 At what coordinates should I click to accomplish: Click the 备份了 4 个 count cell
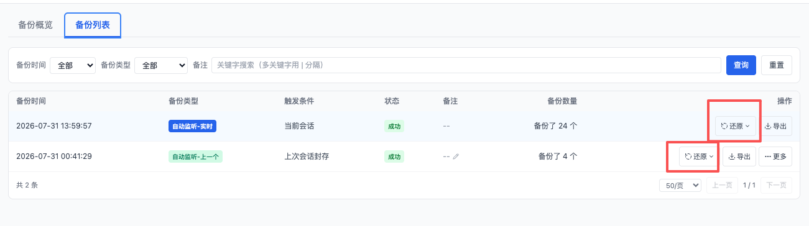click(558, 156)
